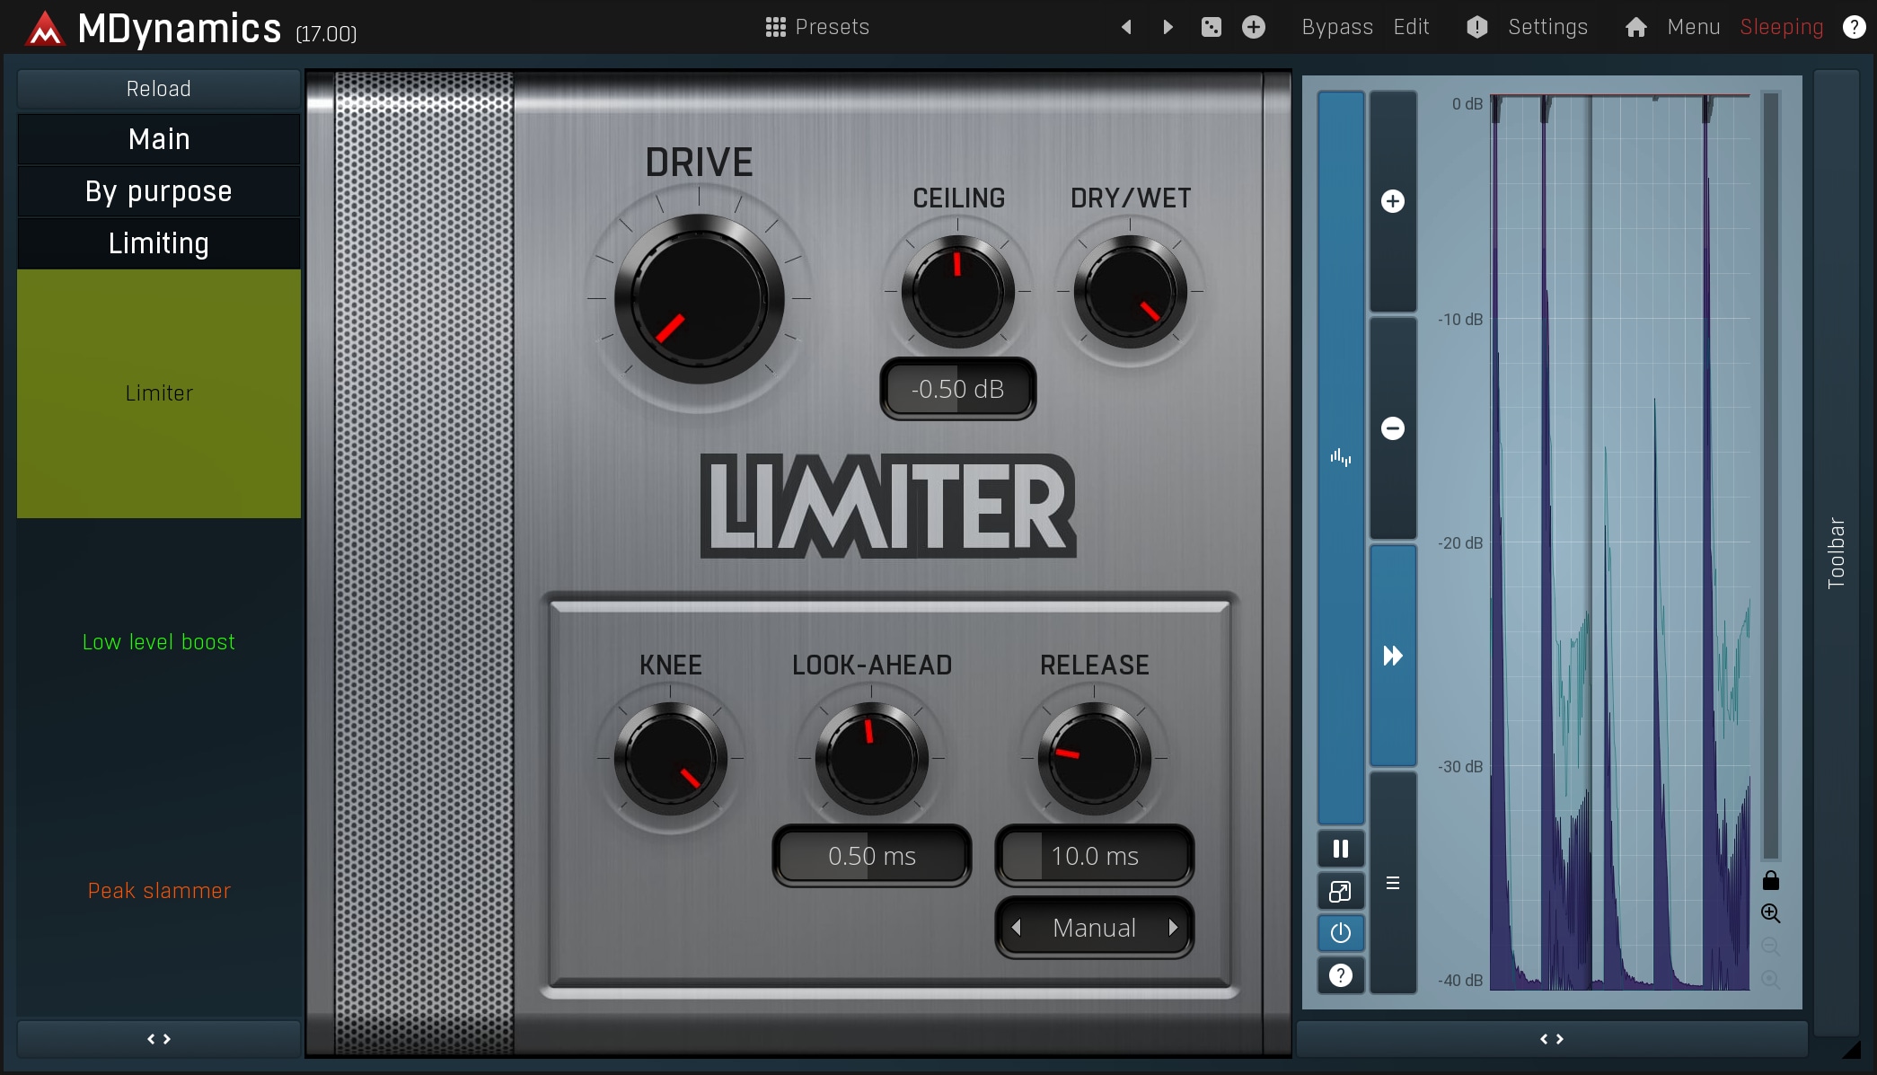This screenshot has height=1075, width=1877.
Task: Click the Reload button
Action: click(x=159, y=89)
